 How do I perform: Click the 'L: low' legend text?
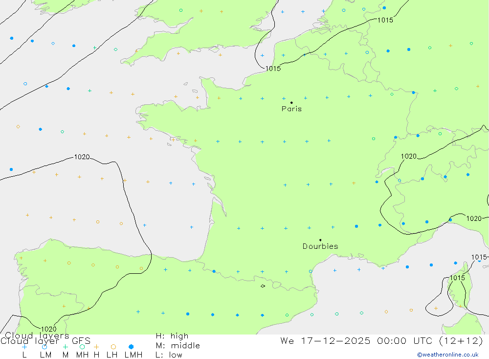pos(169,355)
